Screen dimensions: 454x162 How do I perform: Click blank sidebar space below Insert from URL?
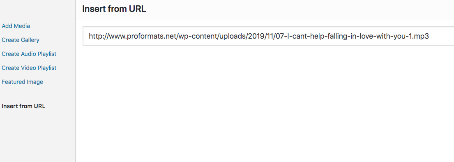(38, 136)
